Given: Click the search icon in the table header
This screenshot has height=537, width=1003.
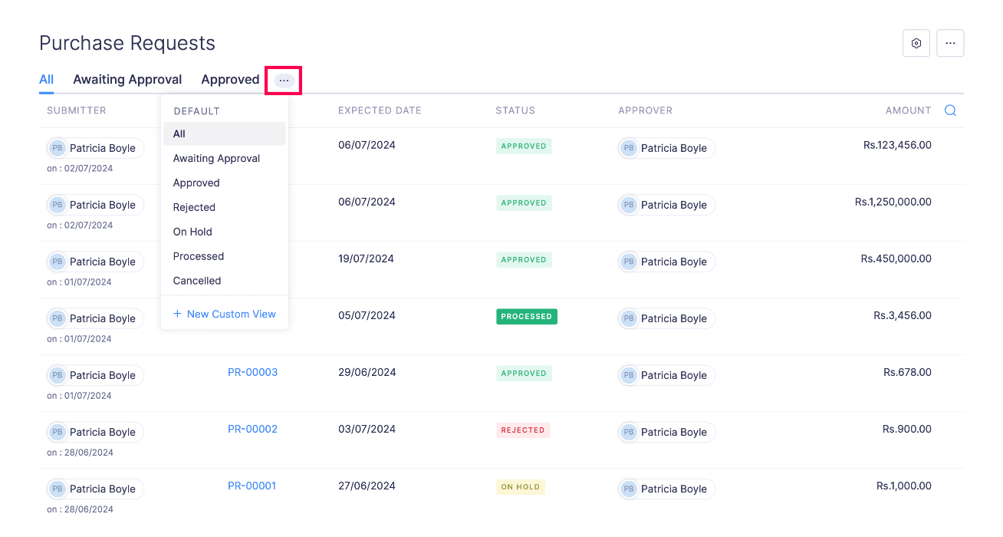Looking at the screenshot, I should pos(950,110).
